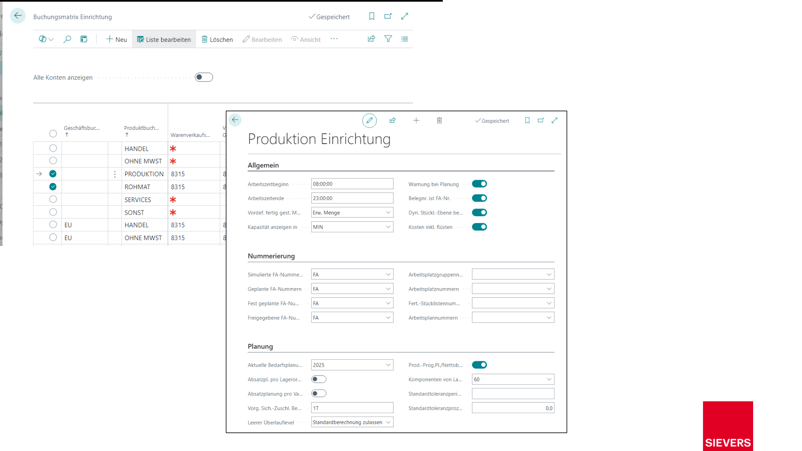Expand Buchungsmatrix page to full screen
Image resolution: width=802 pixels, height=451 pixels.
click(x=405, y=16)
